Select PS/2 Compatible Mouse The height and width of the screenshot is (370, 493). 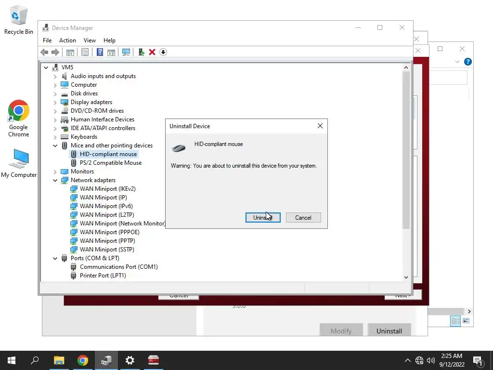tap(111, 163)
